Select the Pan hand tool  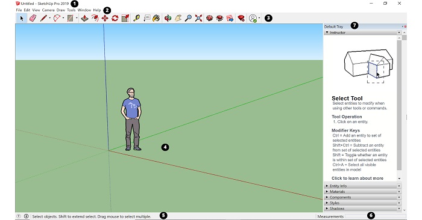(178, 18)
